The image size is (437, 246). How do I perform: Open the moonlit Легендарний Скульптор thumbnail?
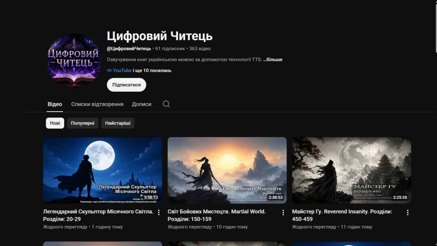tap(103, 170)
